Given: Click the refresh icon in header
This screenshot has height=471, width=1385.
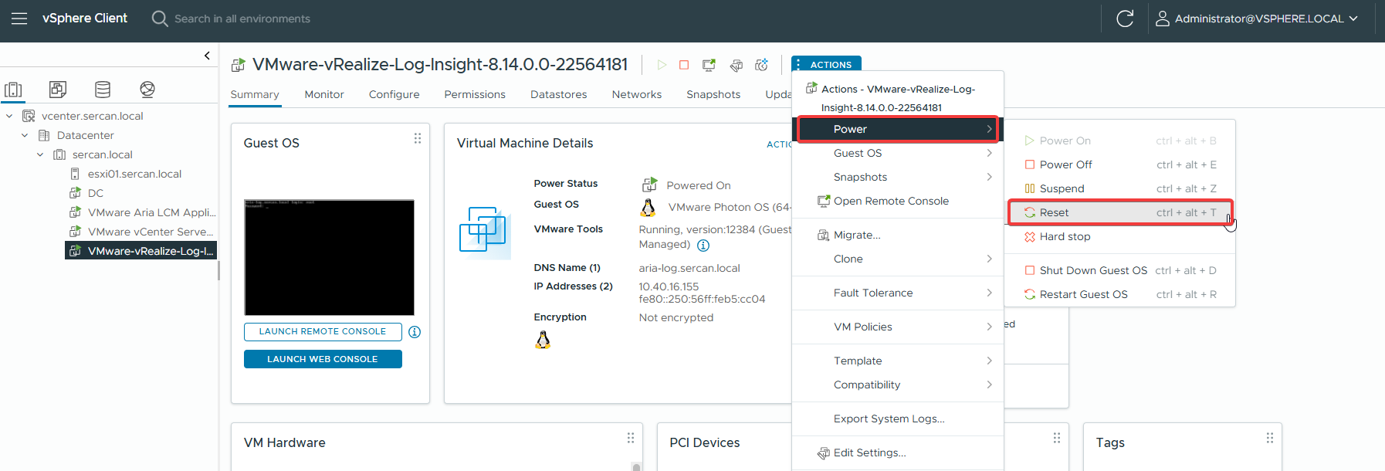Looking at the screenshot, I should pyautogui.click(x=1125, y=19).
